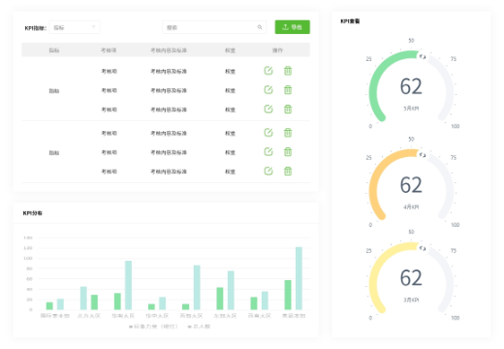504x349 pixels.
Task: Open the edit icon in the third table row
Action: pyautogui.click(x=268, y=109)
